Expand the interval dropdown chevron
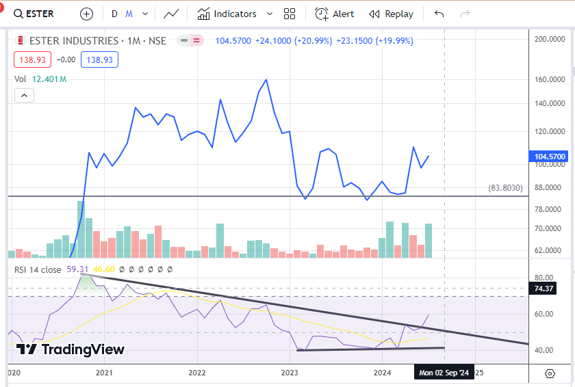The image size is (575, 387). 145,14
